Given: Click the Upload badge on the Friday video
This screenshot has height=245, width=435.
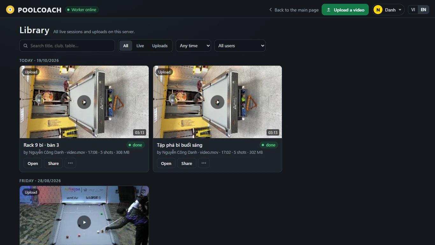Looking at the screenshot, I should 31,192.
